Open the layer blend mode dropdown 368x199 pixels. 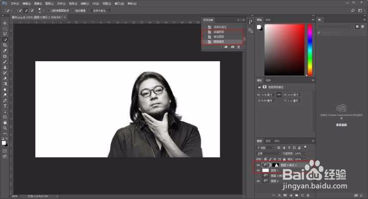[x=268, y=154]
